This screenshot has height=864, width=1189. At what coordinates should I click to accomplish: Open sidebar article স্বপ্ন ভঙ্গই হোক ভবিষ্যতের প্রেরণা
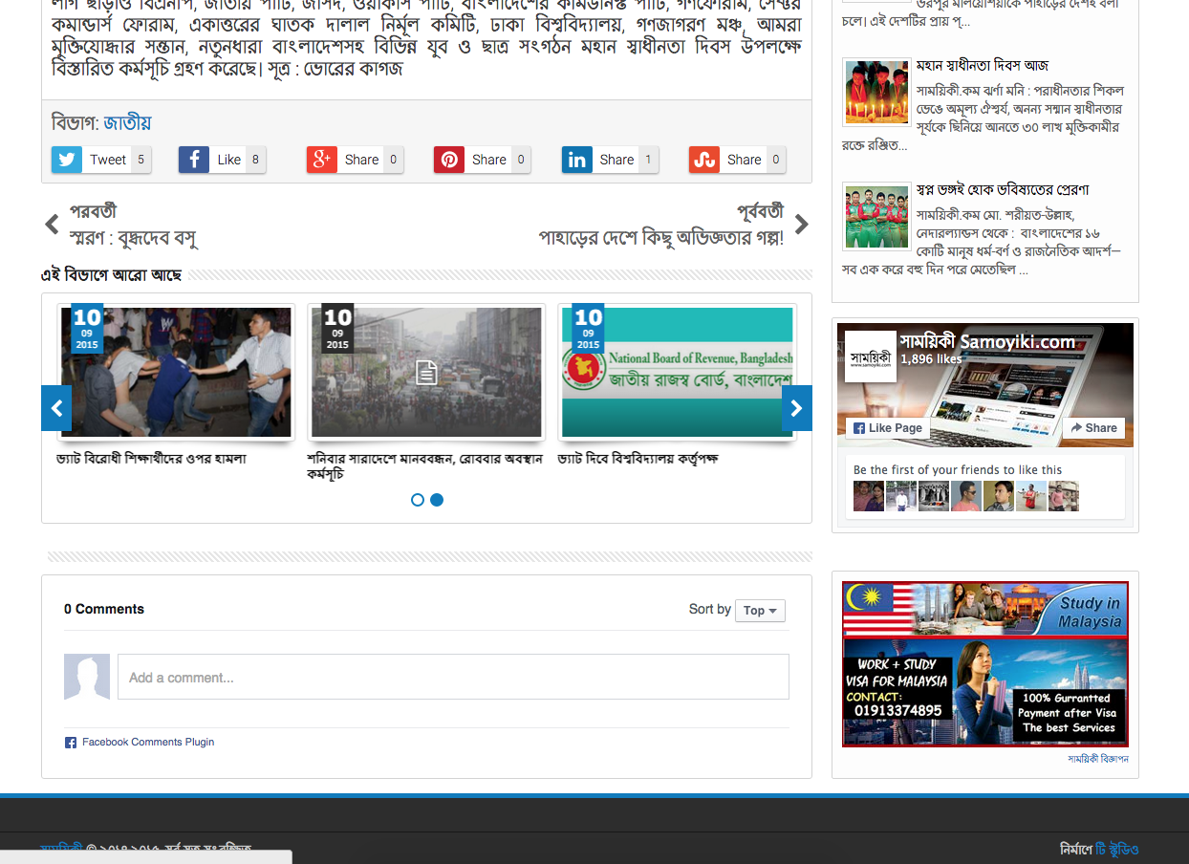tap(1003, 190)
